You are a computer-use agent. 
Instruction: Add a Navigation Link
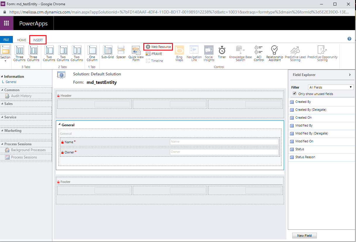pos(194,53)
